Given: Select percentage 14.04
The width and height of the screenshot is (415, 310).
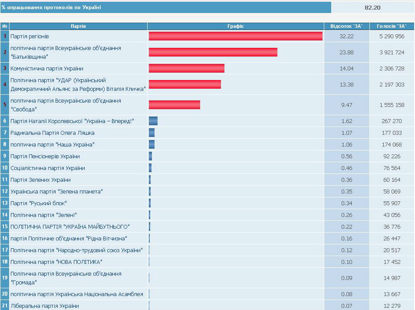Looking at the screenshot, I should [346, 68].
